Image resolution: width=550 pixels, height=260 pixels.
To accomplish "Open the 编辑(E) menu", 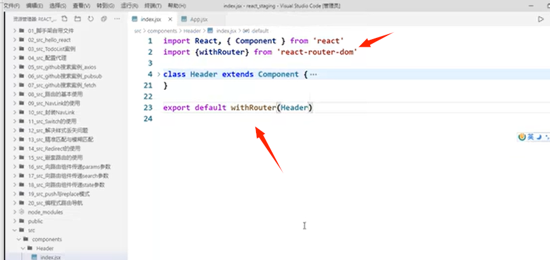I will tap(34, 6).
